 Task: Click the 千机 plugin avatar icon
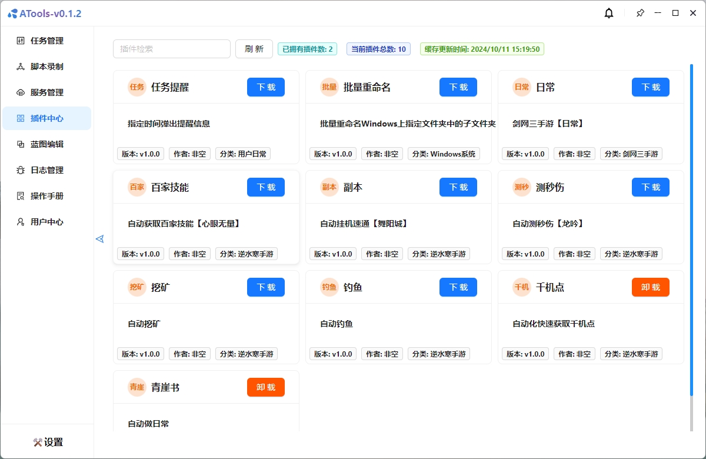521,287
